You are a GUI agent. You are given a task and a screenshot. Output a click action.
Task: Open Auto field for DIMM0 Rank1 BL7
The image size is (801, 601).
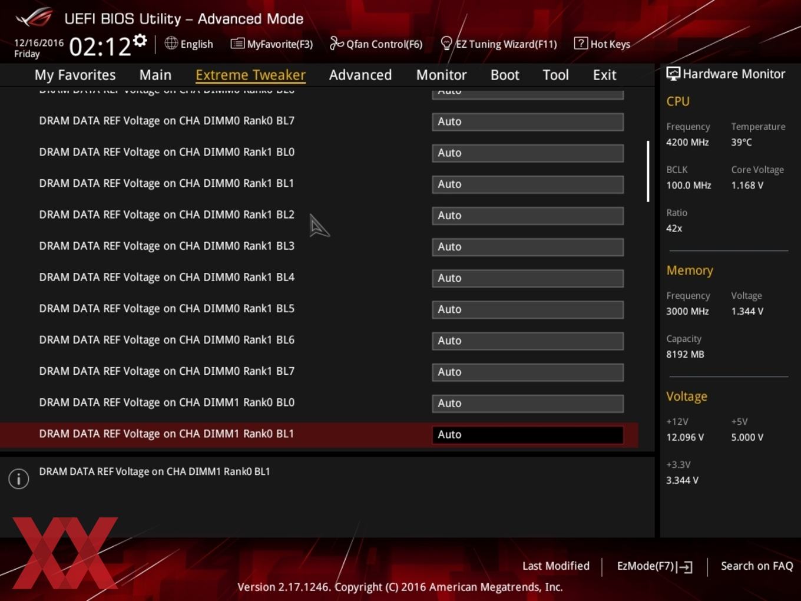(x=528, y=371)
